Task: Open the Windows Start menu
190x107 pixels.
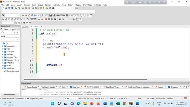Action: [x=53, y=104]
